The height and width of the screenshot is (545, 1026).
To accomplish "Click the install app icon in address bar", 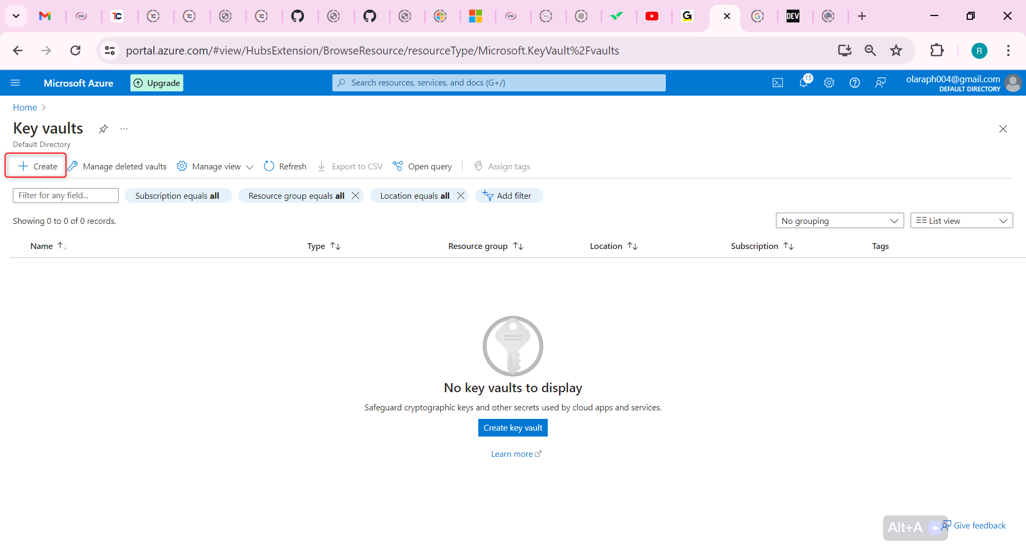I will 845,51.
